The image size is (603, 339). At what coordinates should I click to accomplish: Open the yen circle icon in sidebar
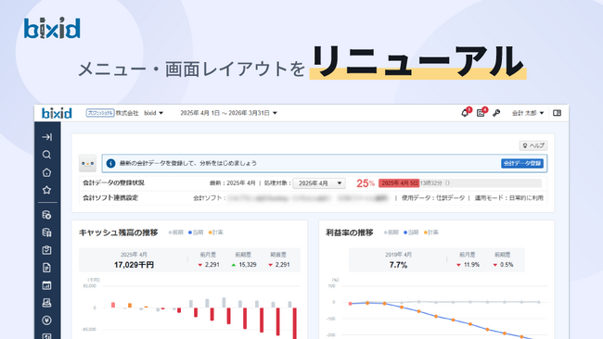pyautogui.click(x=47, y=320)
